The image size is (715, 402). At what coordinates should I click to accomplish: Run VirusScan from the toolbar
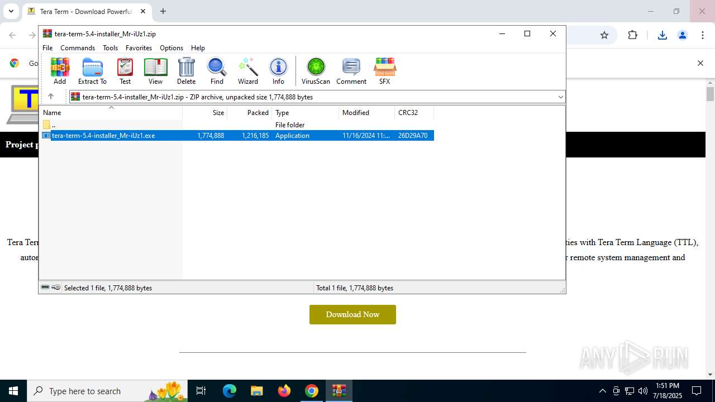coord(316,71)
